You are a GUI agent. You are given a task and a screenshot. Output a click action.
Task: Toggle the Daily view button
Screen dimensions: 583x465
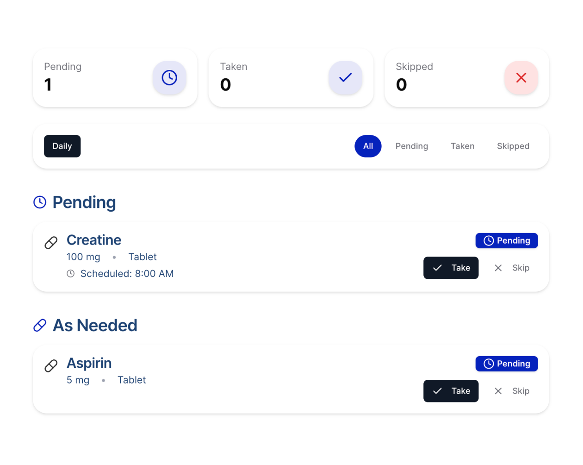coord(62,146)
